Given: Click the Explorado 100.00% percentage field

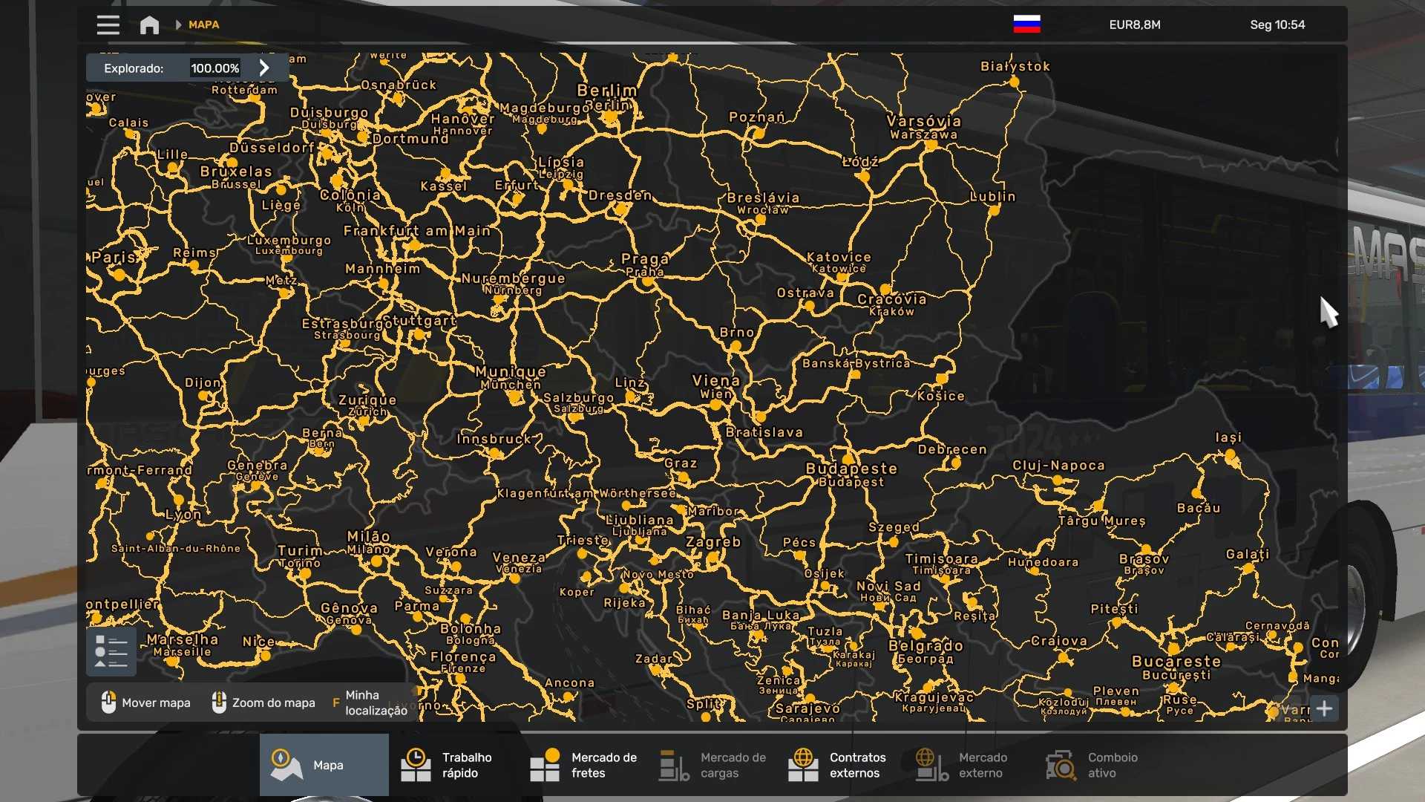Looking at the screenshot, I should click(214, 68).
